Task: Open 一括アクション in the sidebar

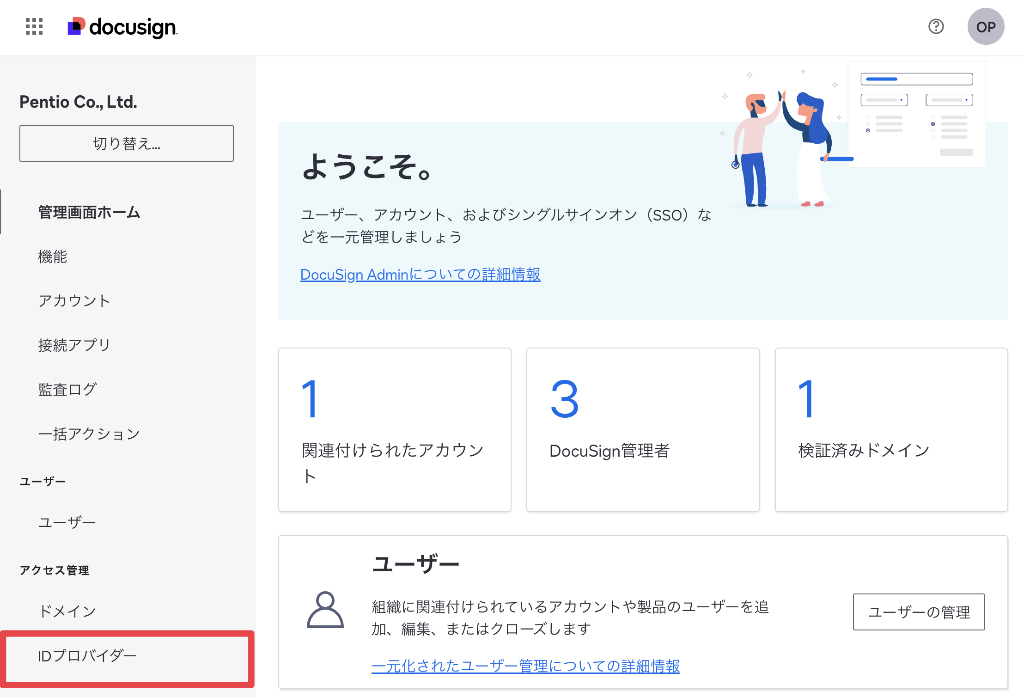Action: [x=89, y=434]
